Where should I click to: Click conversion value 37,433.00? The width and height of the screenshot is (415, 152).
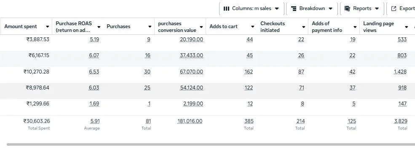click(191, 55)
